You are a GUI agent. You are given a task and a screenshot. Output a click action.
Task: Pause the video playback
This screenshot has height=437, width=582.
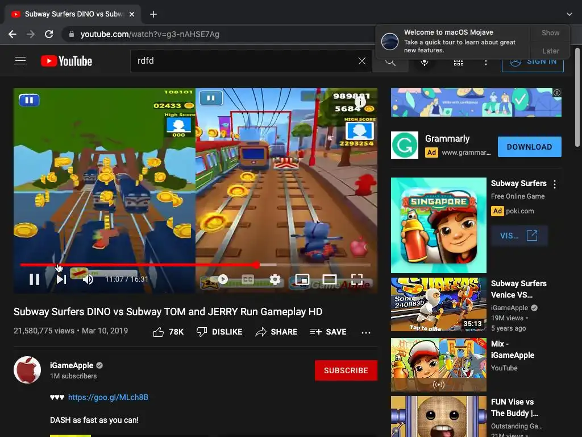[34, 279]
